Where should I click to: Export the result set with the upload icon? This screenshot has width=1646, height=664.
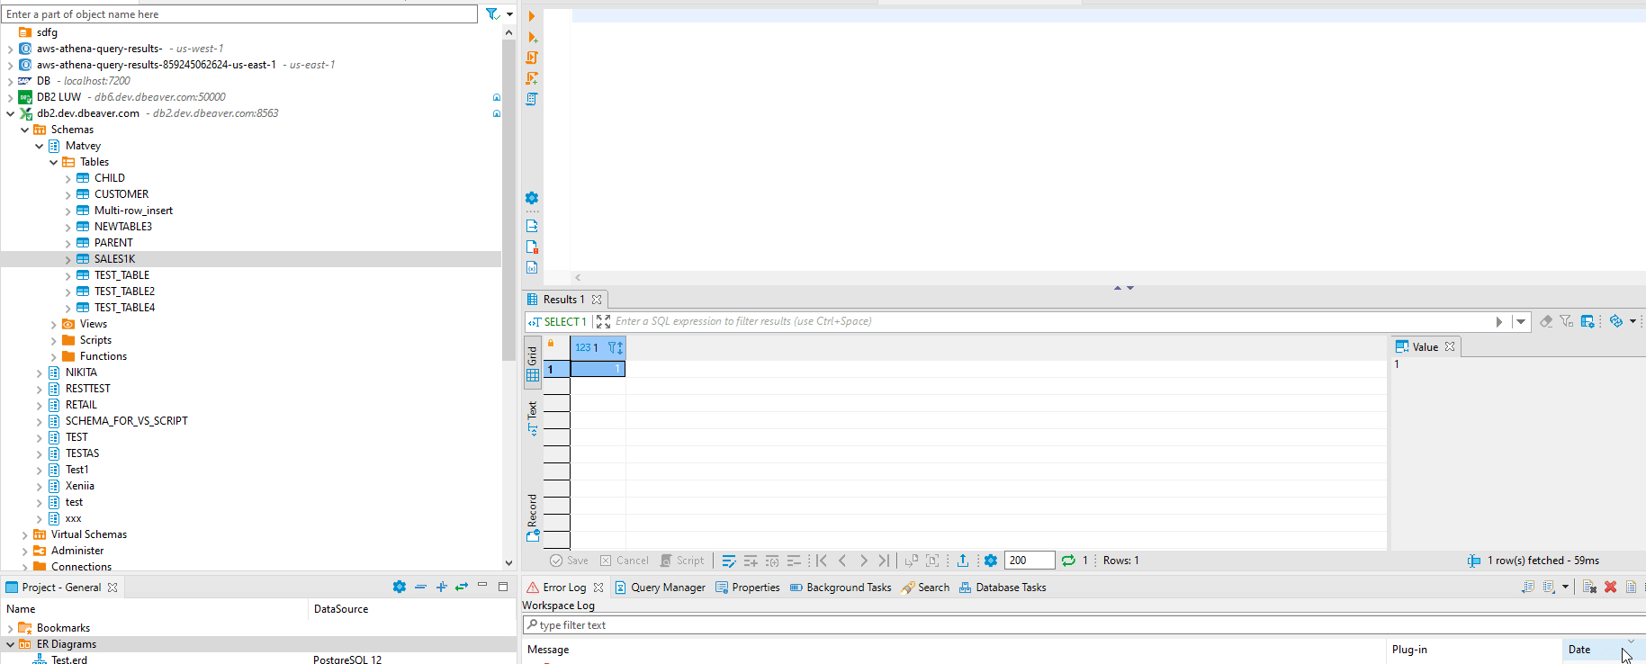click(963, 561)
